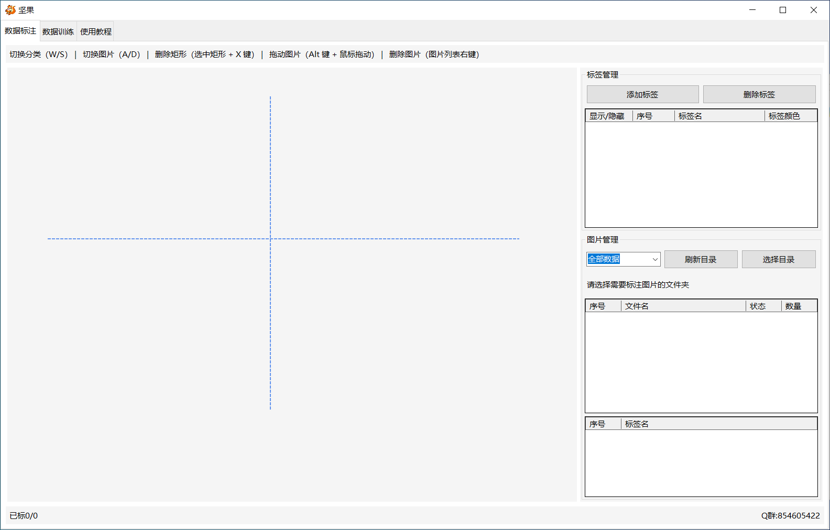The image size is (830, 530).
Task: Click the 标签管理 group label
Action: (603, 74)
